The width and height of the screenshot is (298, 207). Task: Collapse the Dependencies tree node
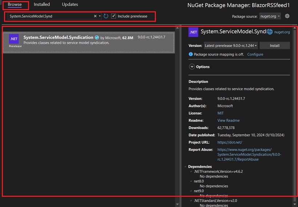pyautogui.click(x=185, y=167)
